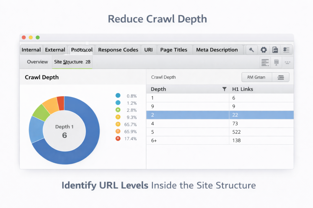The height and width of the screenshot is (208, 313).
Task: Open the Response Codes tab
Action: tap(118, 50)
